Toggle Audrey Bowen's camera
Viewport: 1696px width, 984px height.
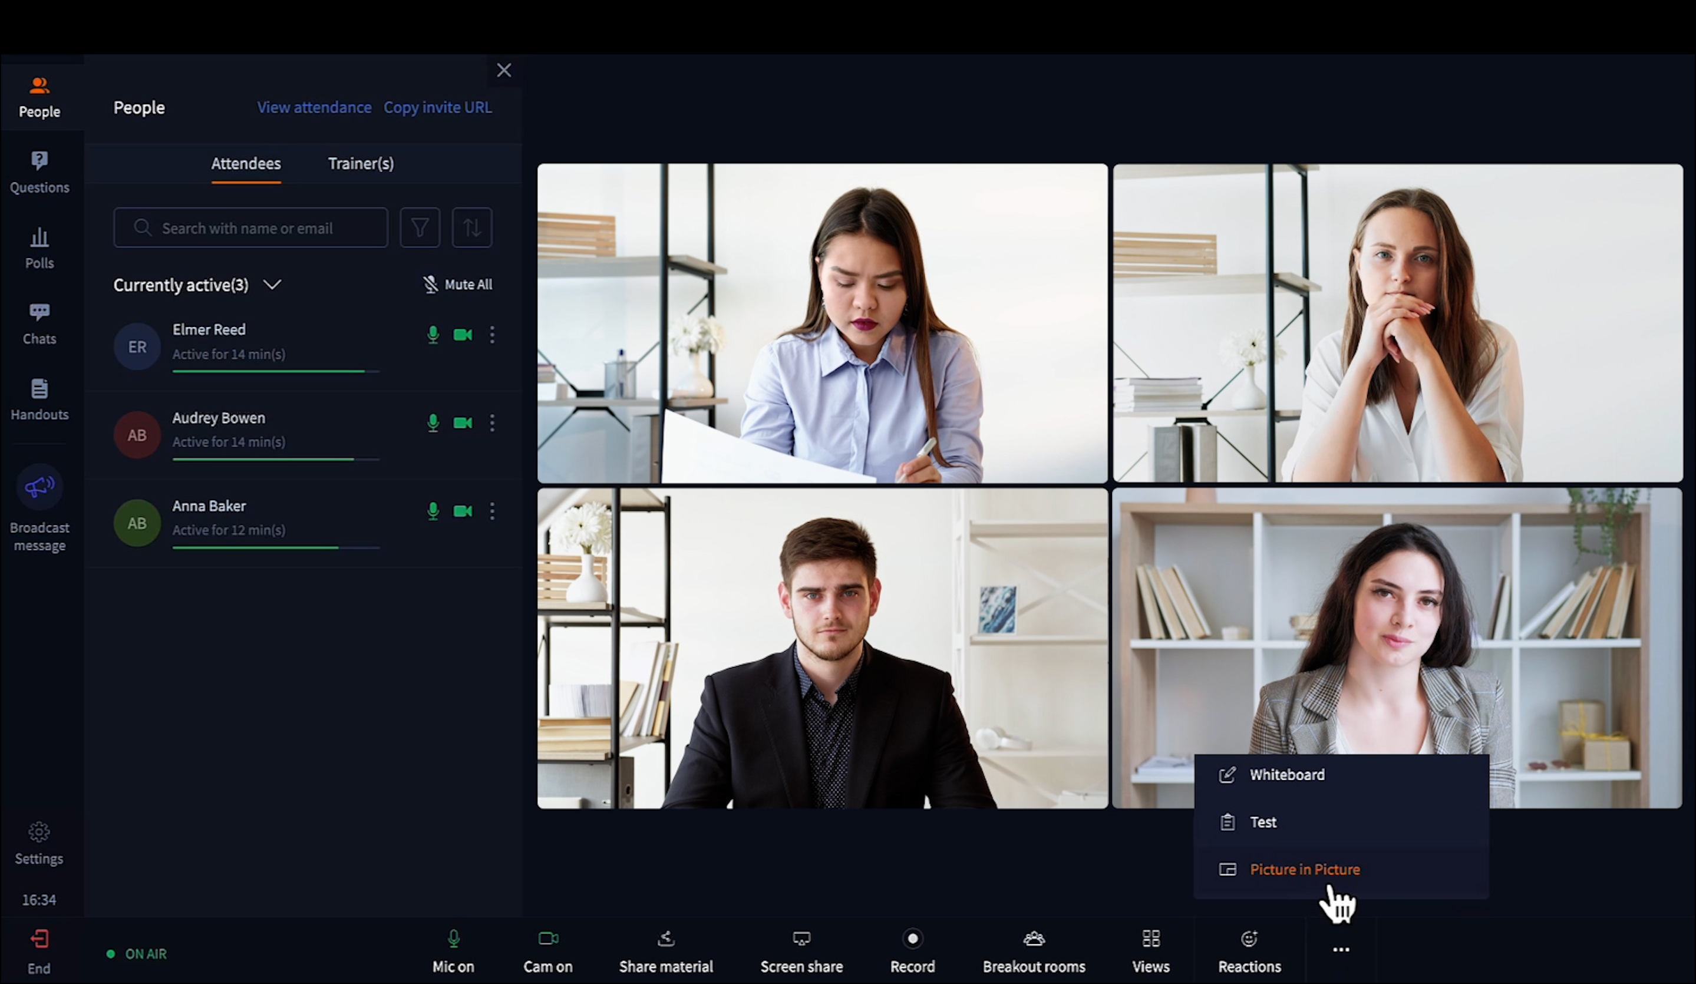[463, 422]
